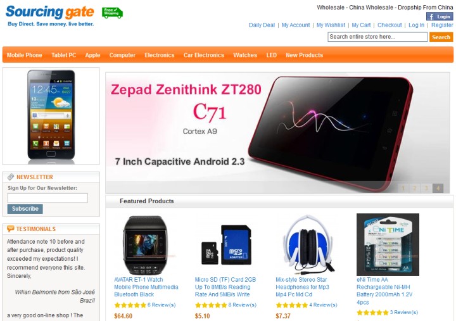Click the store search input field
The width and height of the screenshot is (456, 321).
click(377, 37)
